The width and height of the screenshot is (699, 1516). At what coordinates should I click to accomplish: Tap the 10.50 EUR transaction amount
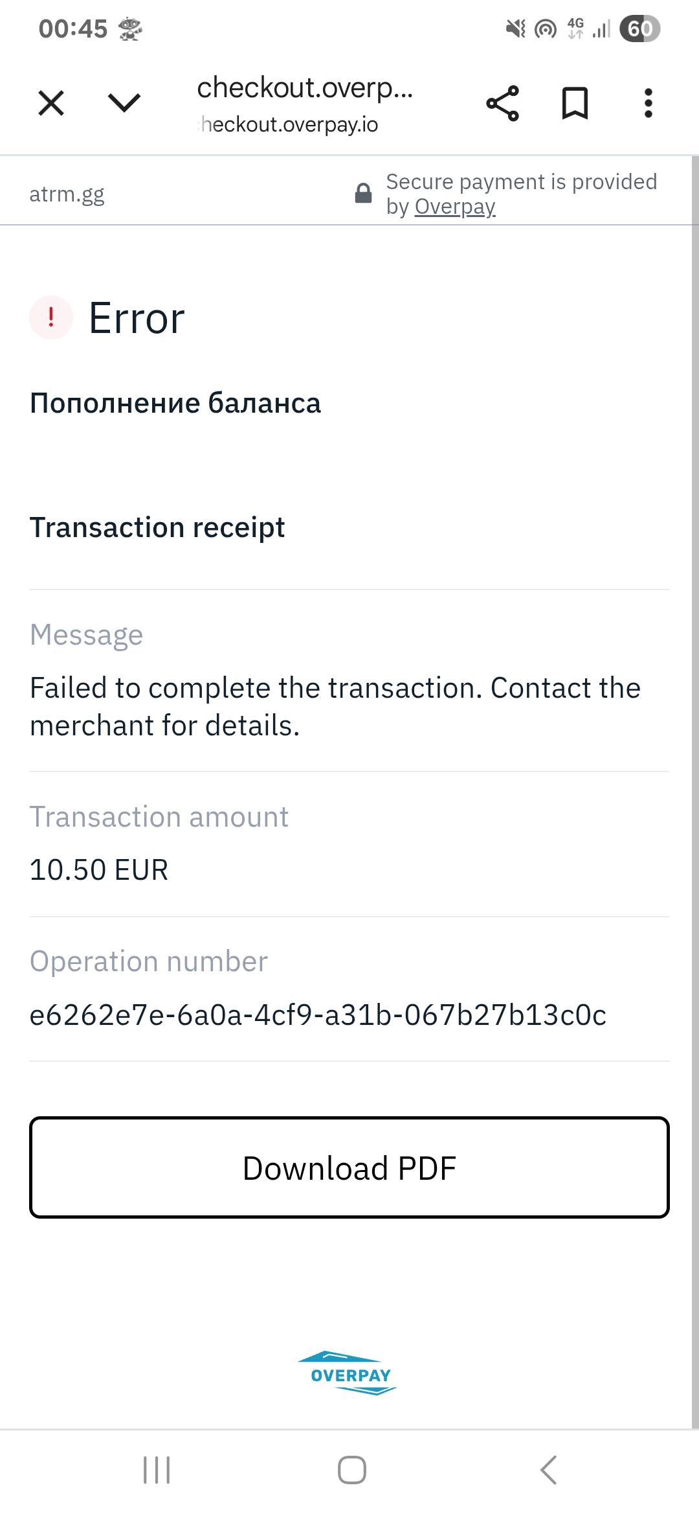pos(99,869)
